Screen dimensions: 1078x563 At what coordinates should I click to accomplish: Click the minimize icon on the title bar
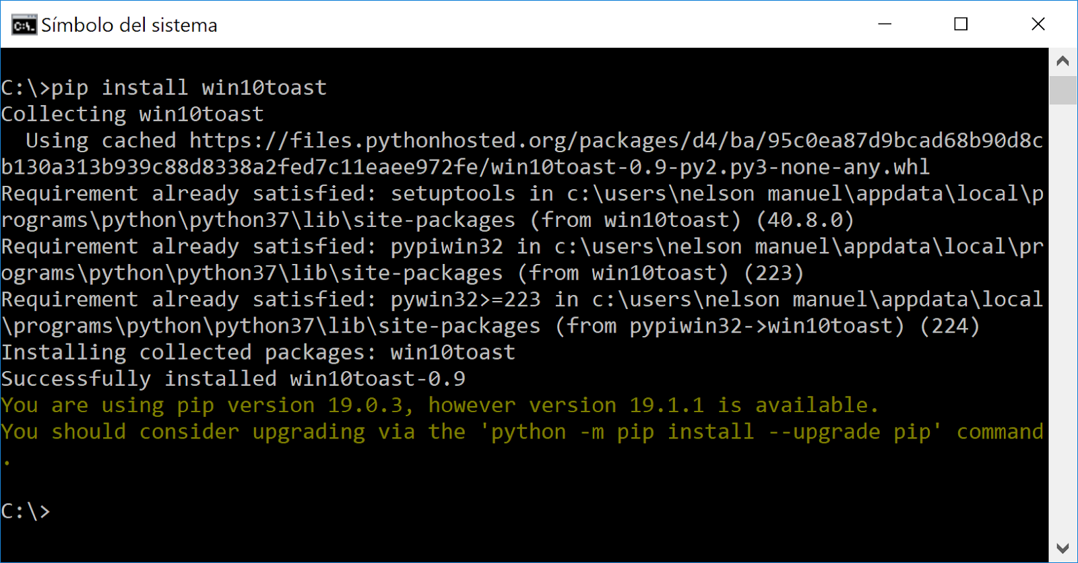click(883, 24)
